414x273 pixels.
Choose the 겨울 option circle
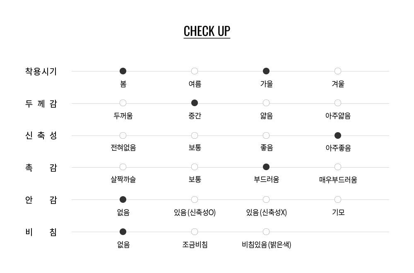(x=338, y=71)
